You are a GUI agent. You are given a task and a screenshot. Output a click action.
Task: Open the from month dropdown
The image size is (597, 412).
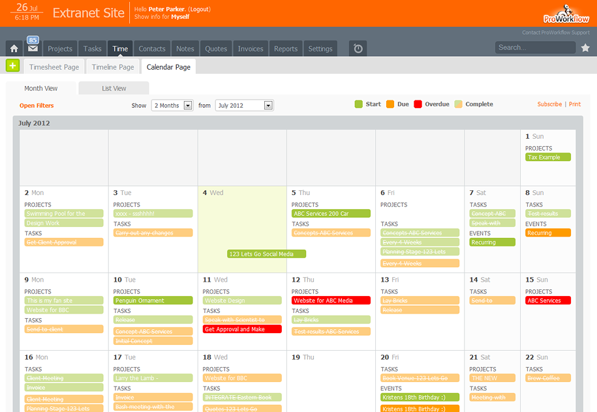tap(245, 106)
